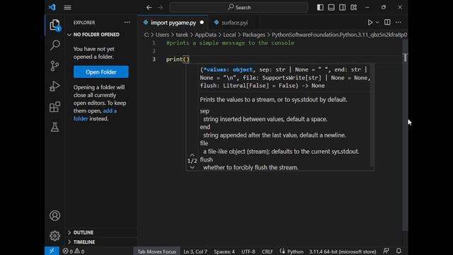Click the VS Code logo icon
The height and width of the screenshot is (255, 453).
point(52,7)
